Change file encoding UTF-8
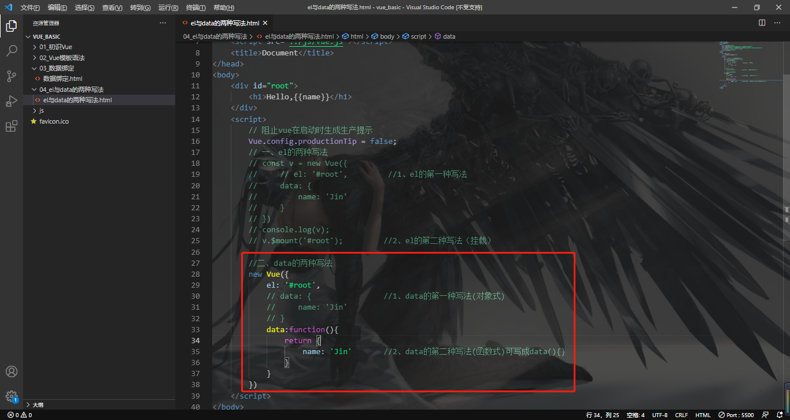 (x=660, y=415)
